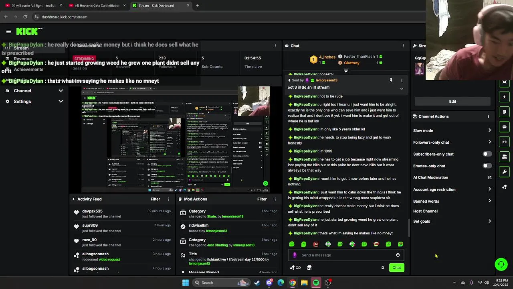Open the Kick hamburger sidebar menu
This screenshot has width=513, height=289.
point(8,31)
